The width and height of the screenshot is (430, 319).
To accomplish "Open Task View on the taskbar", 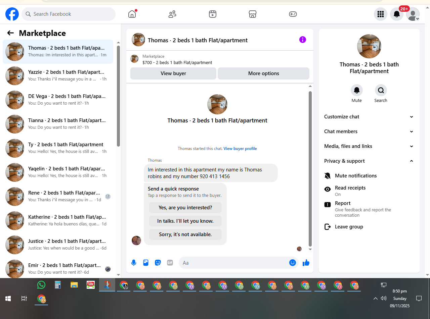I will pyautogui.click(x=24, y=298).
